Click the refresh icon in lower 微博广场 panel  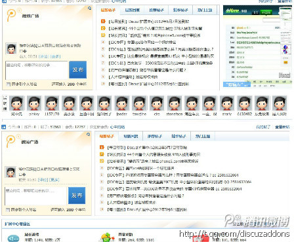[x=88, y=134]
